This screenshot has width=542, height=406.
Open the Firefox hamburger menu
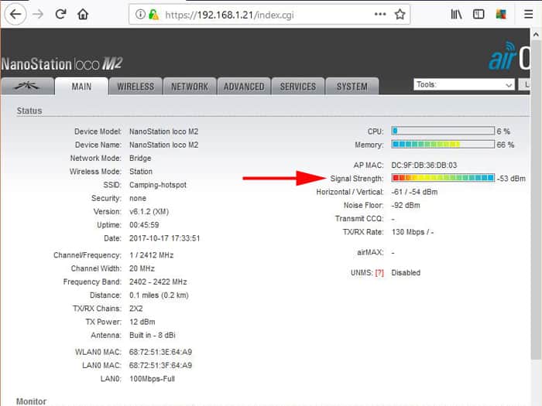coord(528,14)
